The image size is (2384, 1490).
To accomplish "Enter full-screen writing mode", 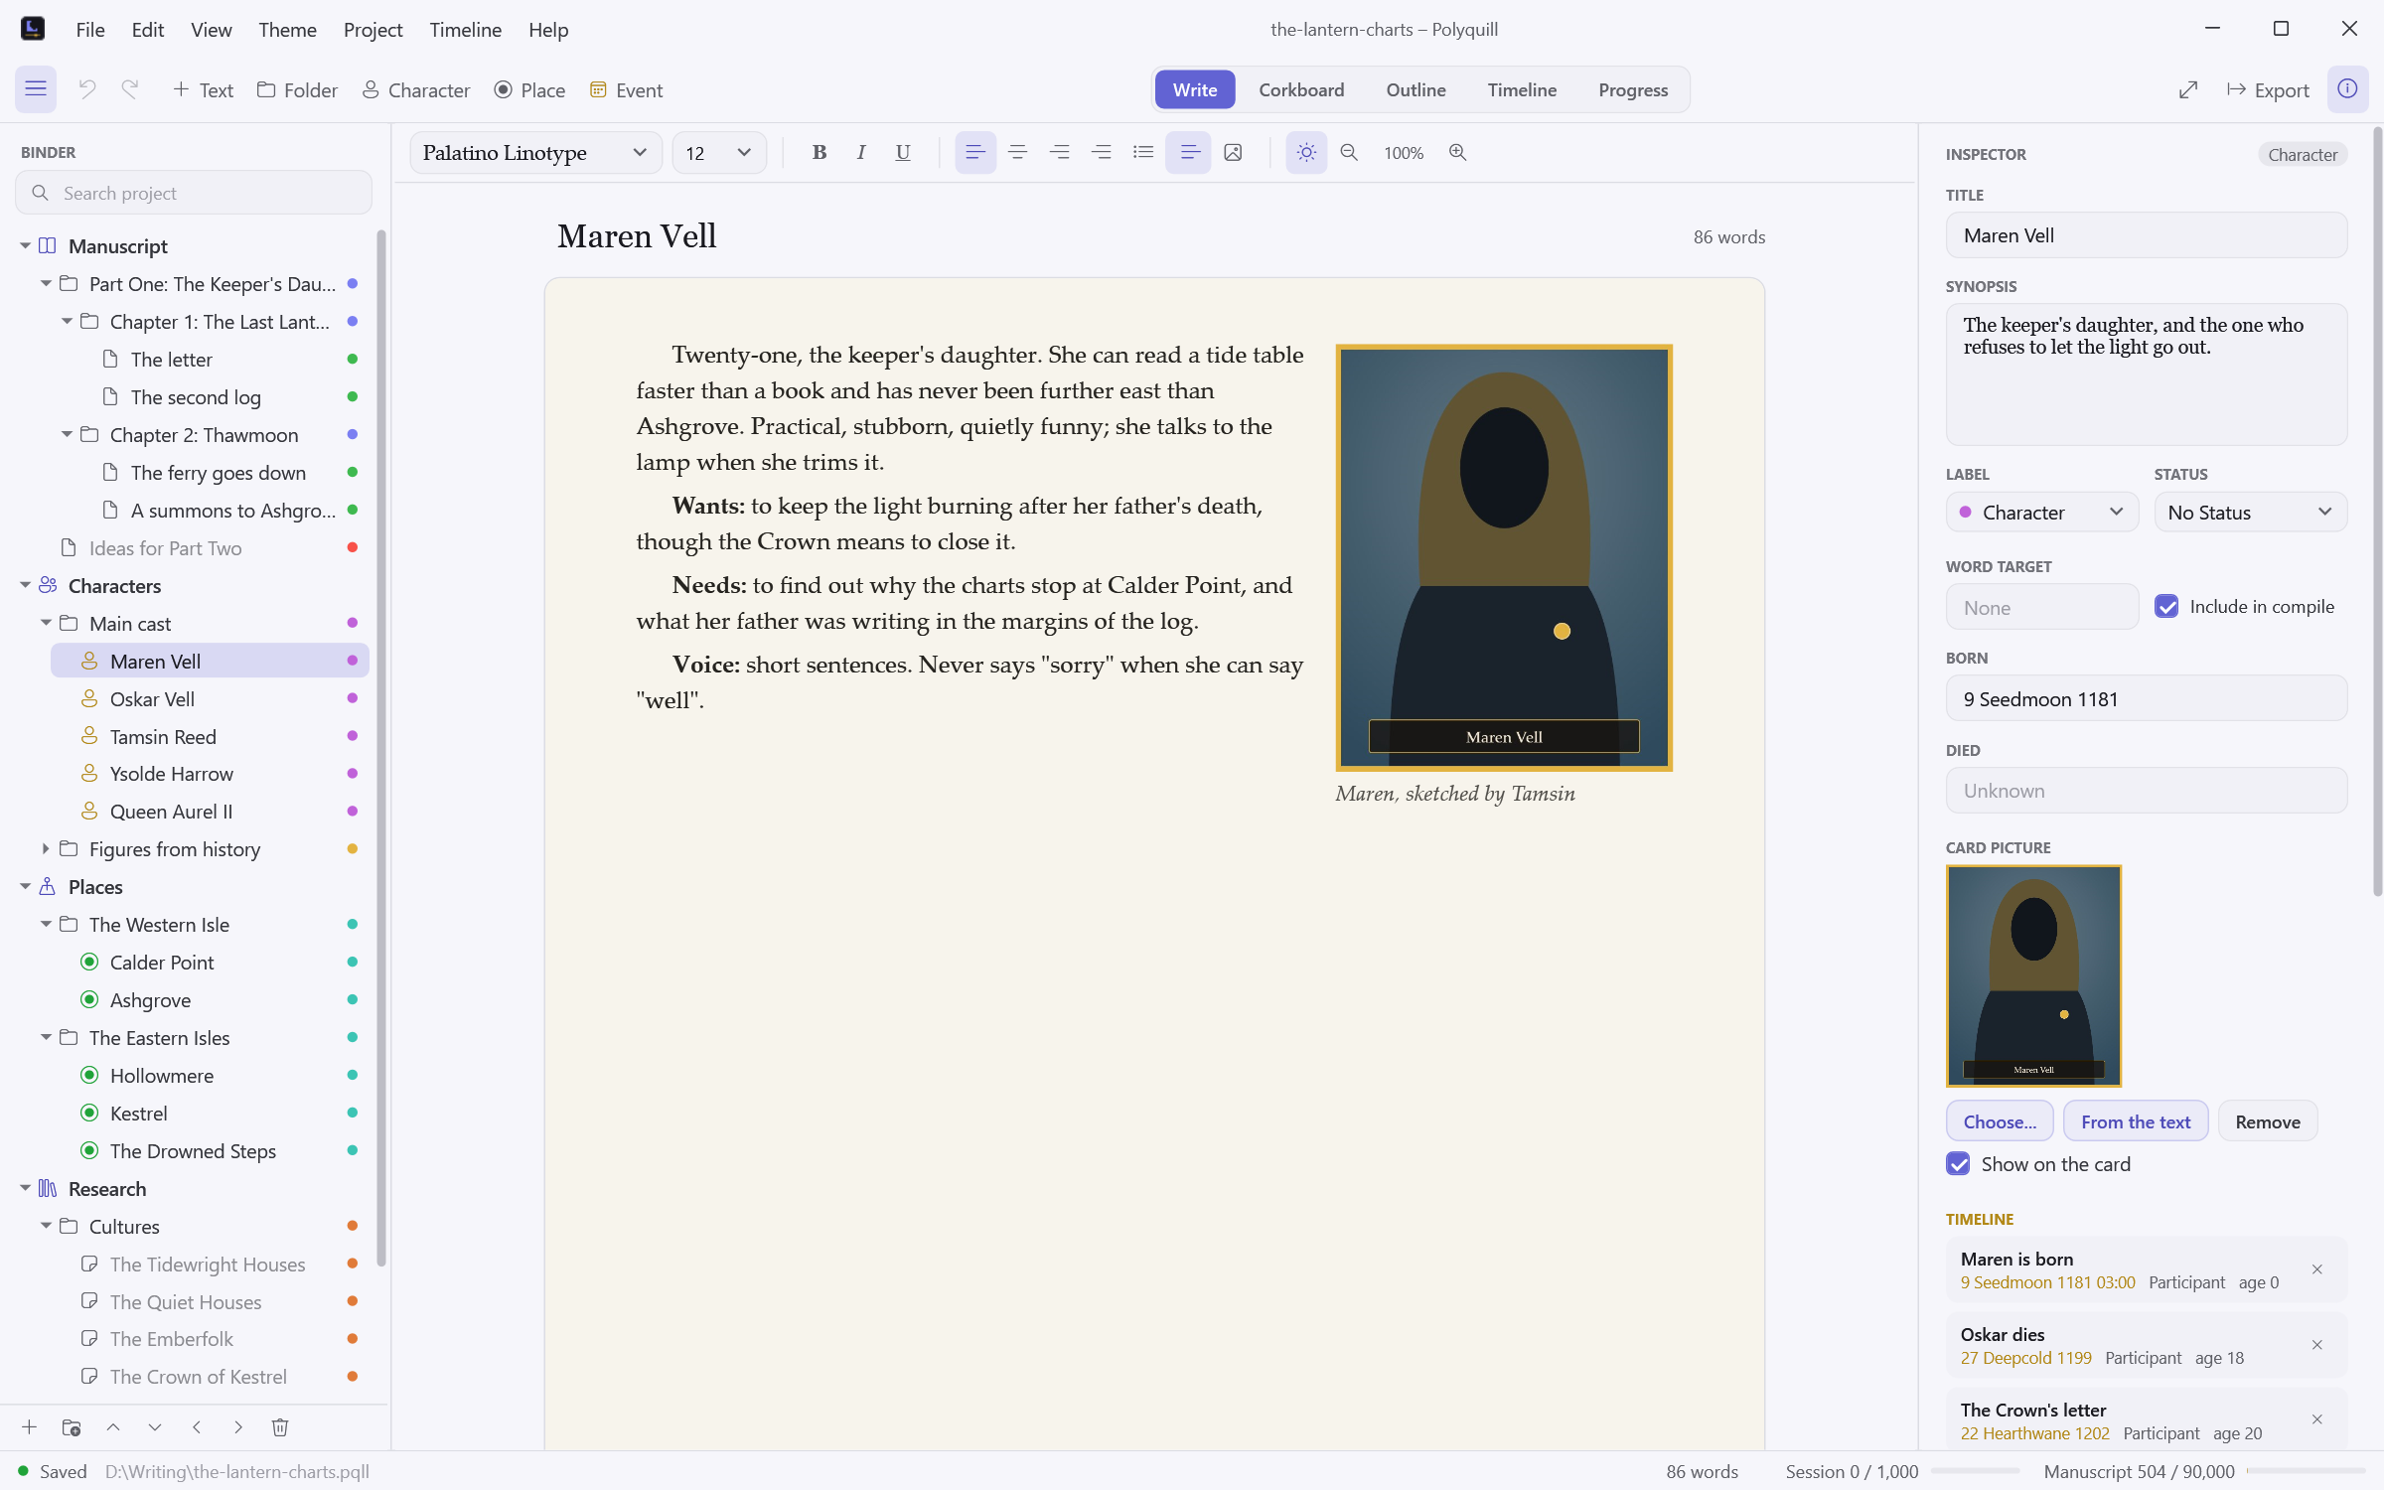I will click(2188, 89).
